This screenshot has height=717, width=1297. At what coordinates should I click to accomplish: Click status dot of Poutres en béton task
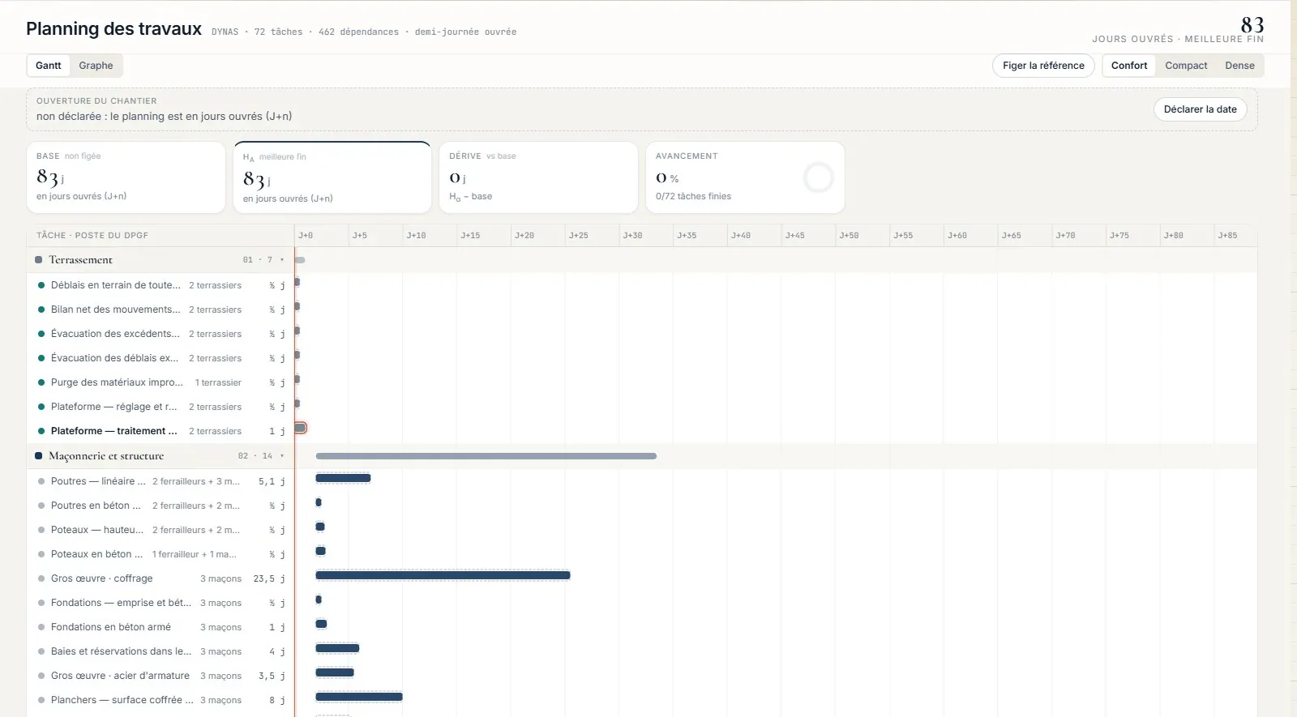(x=41, y=506)
